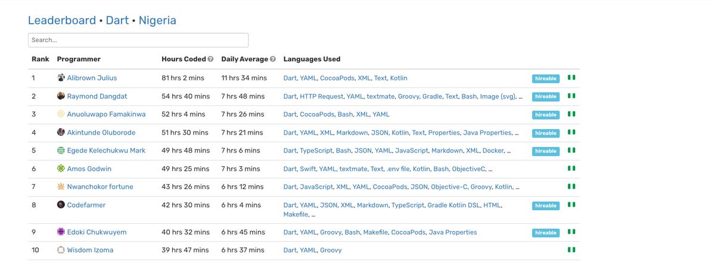The height and width of the screenshot is (262, 715).
Task: Click the Nigeria flag in Akintunde Oluborode's row
Action: [571, 132]
